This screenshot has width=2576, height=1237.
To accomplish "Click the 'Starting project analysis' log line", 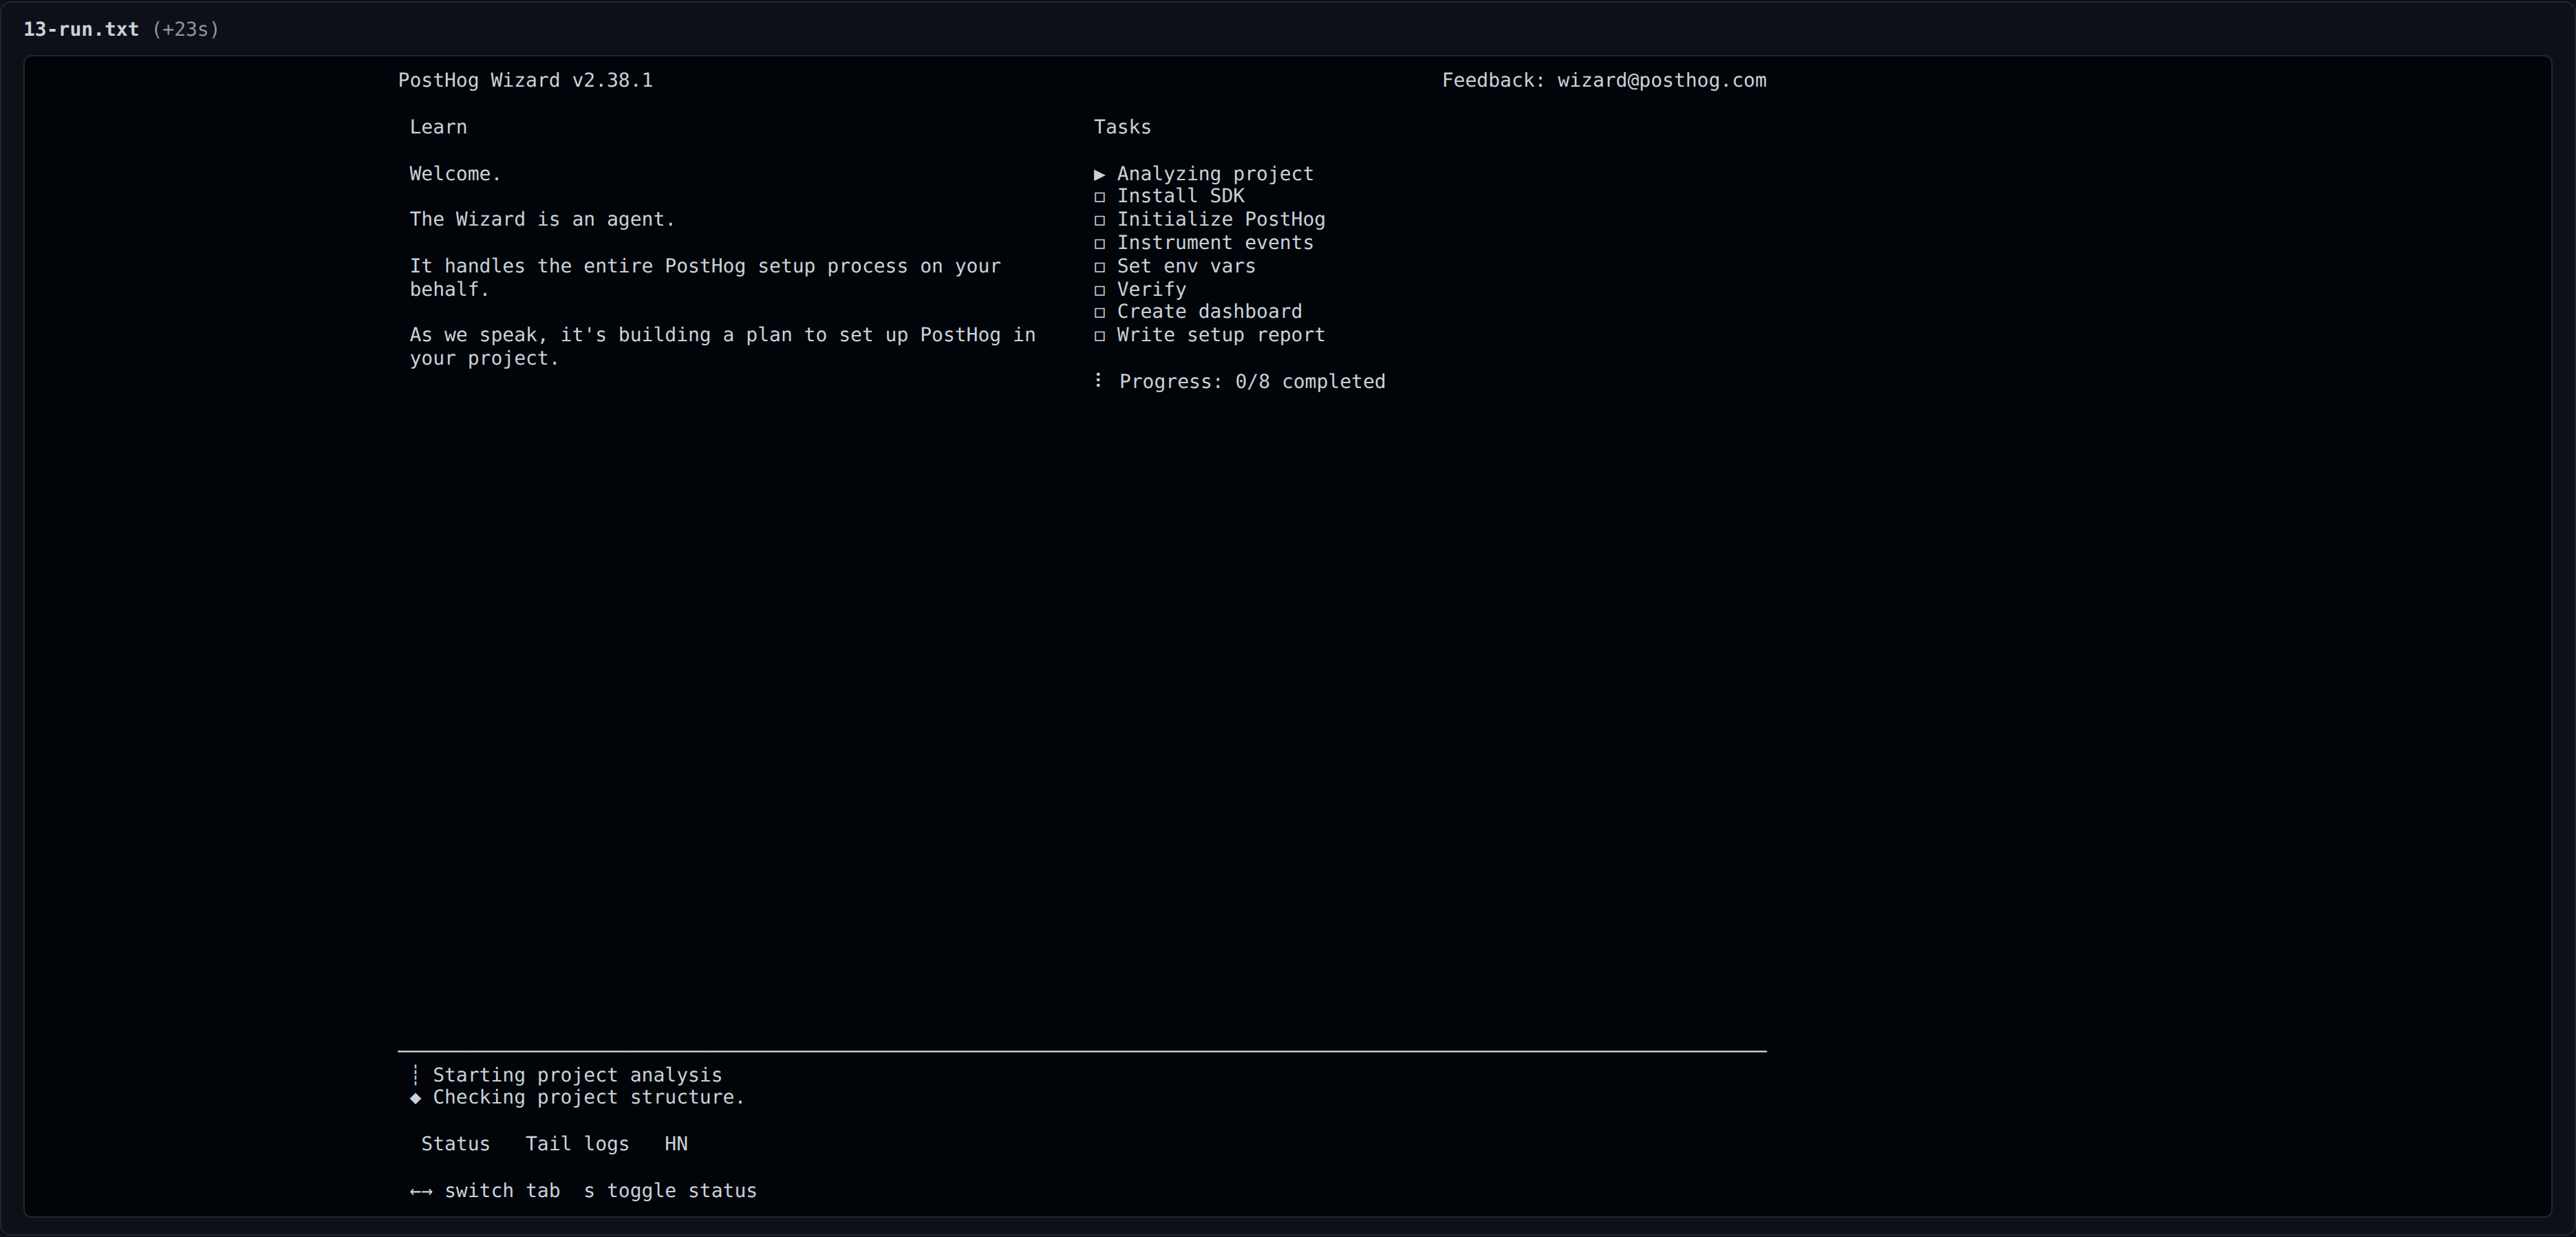I will [577, 1075].
